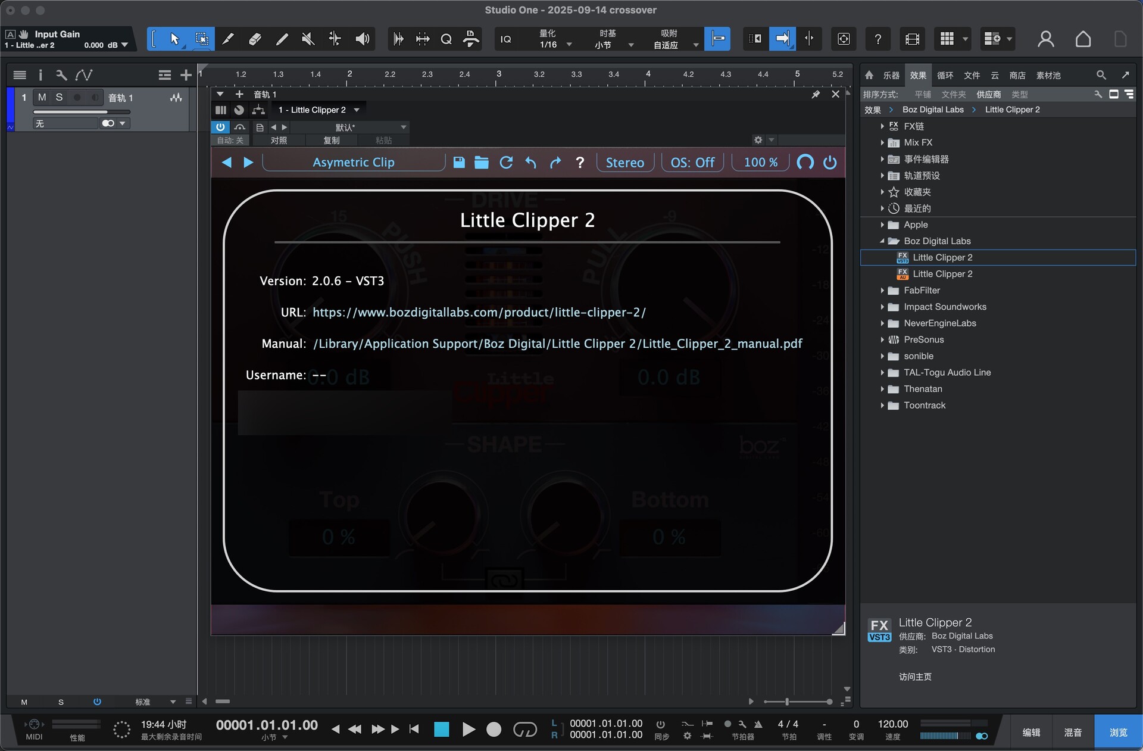Open 混音 mix view button
This screenshot has height=751, width=1143.
1073,733
